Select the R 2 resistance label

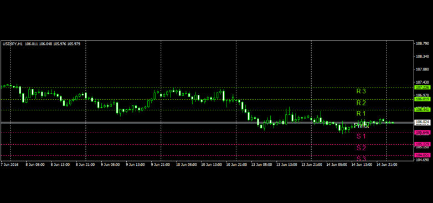tap(361, 103)
